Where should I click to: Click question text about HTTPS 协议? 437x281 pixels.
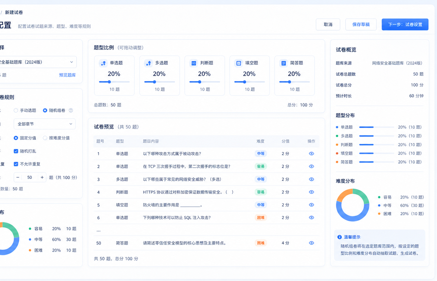click(188, 192)
